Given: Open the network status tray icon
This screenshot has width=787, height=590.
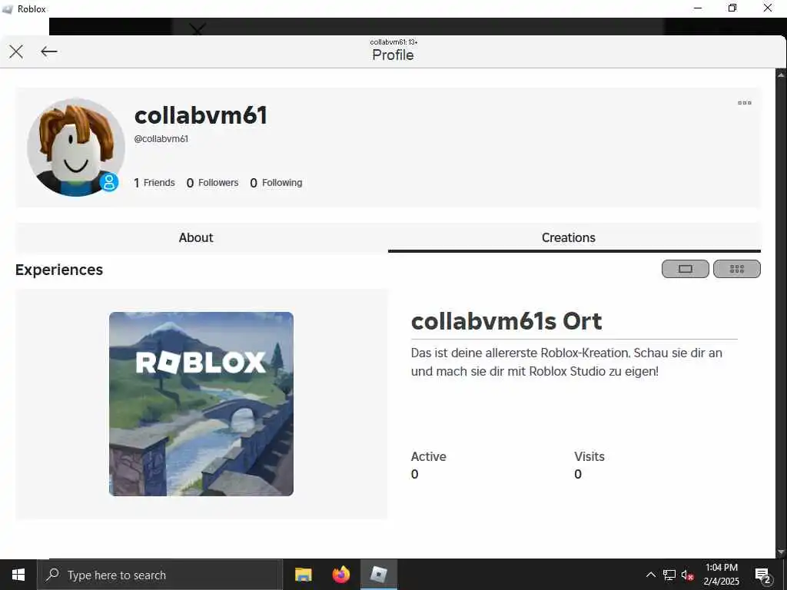Looking at the screenshot, I should click(x=669, y=575).
